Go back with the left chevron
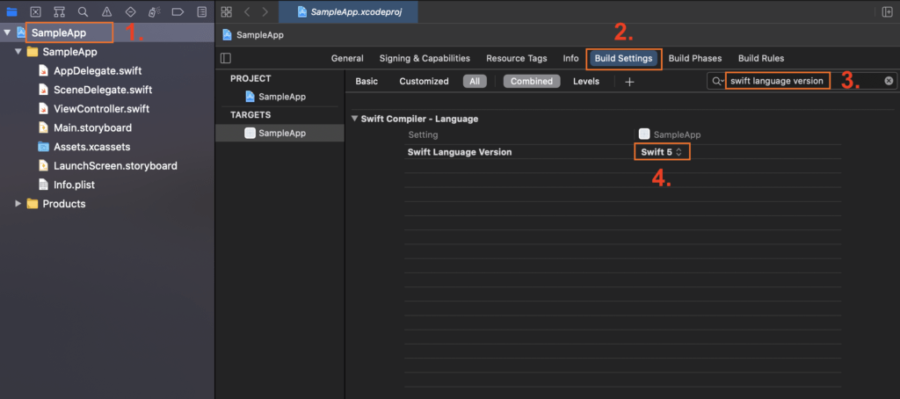 point(247,12)
